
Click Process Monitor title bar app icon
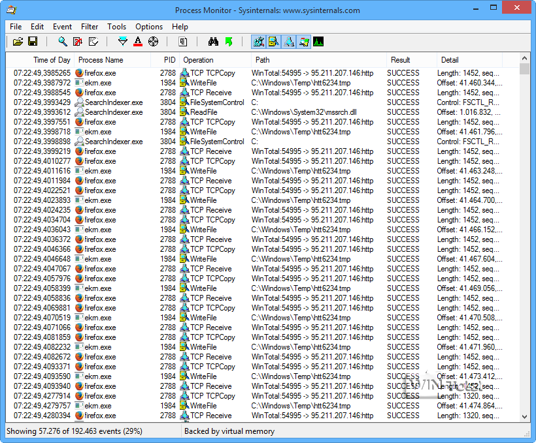coord(11,10)
